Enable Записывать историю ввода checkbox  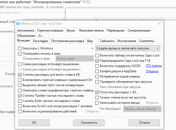(x=97, y=103)
